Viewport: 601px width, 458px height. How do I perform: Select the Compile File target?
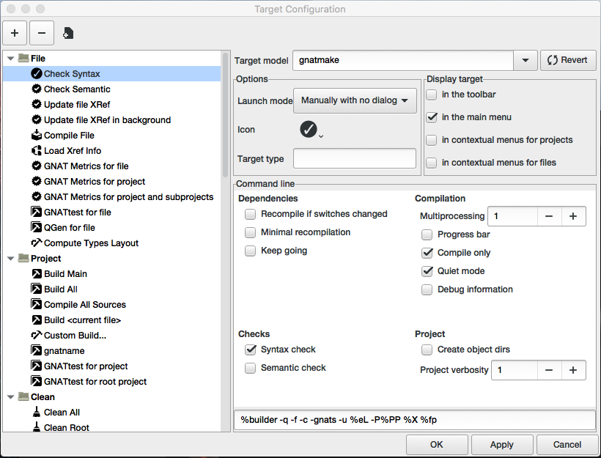69,136
